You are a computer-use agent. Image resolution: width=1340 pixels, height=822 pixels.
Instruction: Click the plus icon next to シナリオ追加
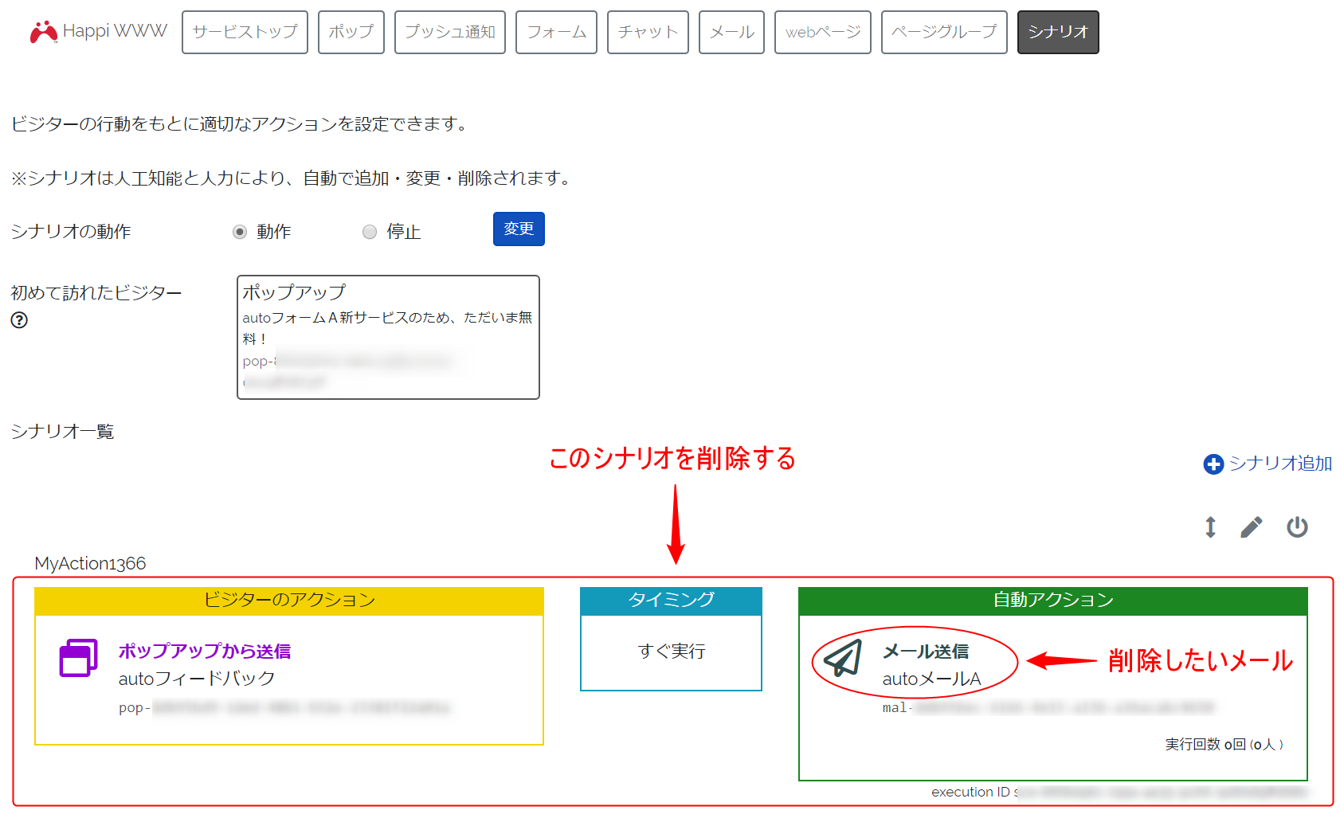(1213, 464)
